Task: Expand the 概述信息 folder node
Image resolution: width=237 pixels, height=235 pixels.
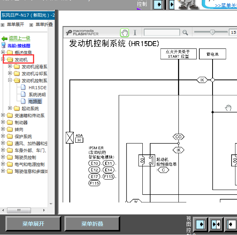Action: click(x=3, y=52)
